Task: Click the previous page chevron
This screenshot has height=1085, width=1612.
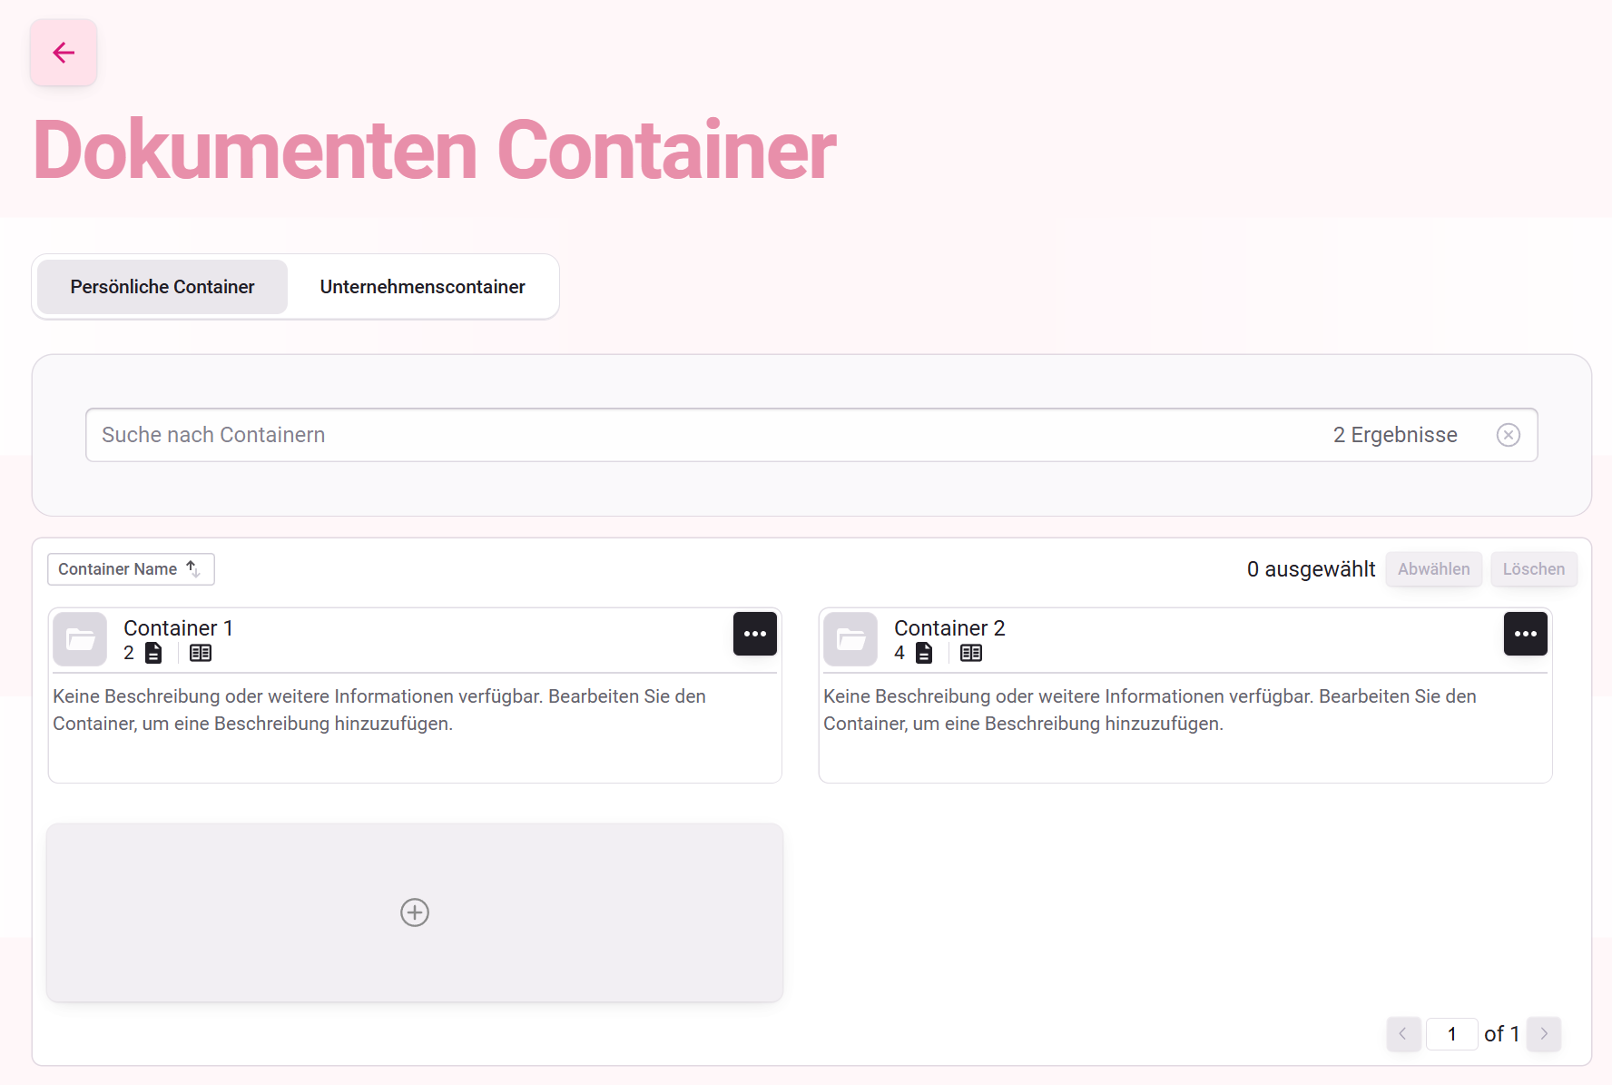Action: [1403, 1033]
